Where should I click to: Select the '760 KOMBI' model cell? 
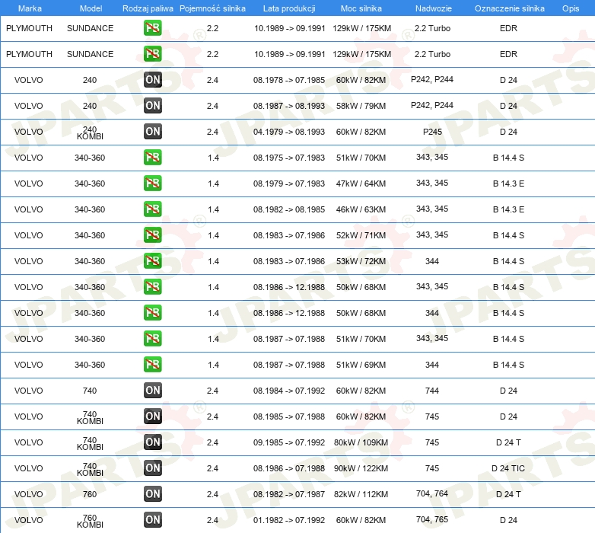pyautogui.click(x=90, y=522)
